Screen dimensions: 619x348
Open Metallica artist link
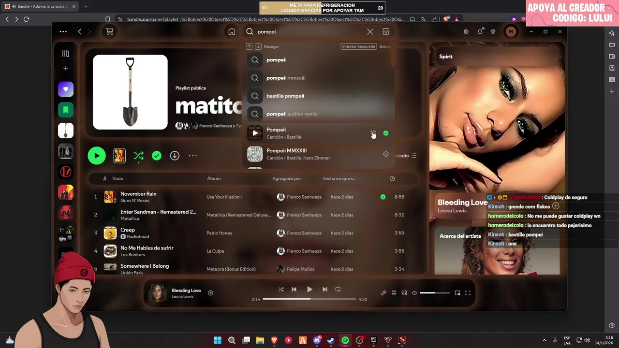tap(130, 218)
